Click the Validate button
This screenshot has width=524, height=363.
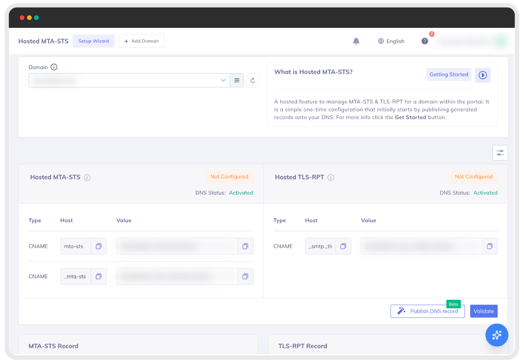coord(483,311)
